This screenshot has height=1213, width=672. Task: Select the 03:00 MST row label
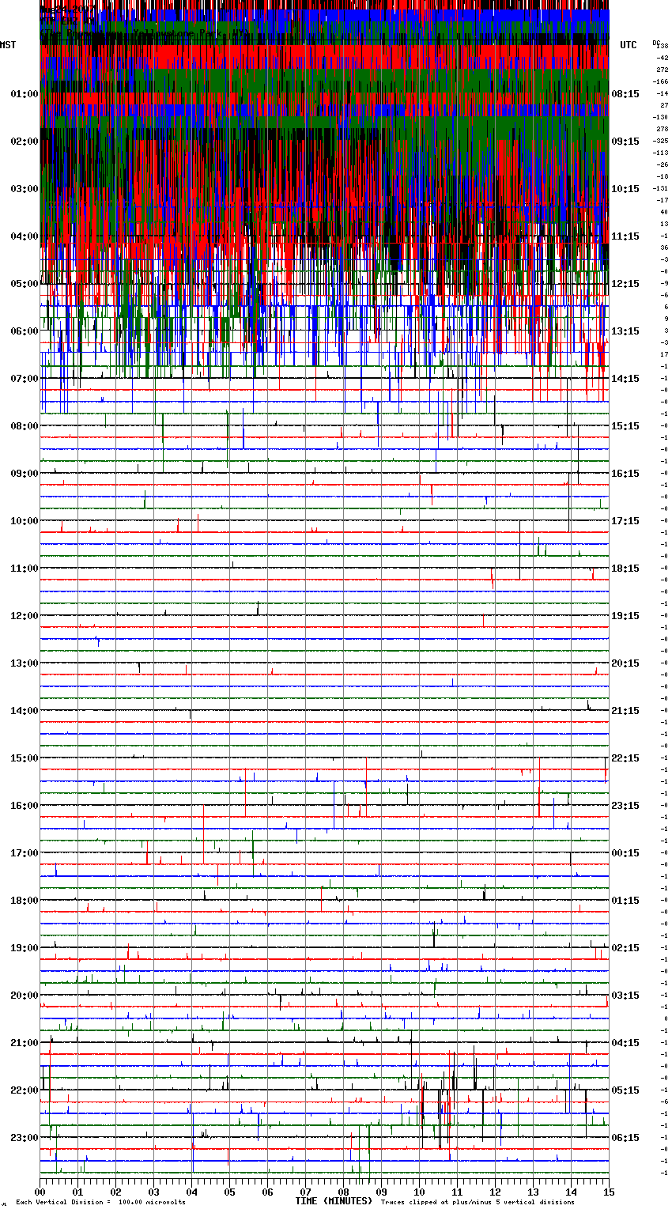(x=25, y=189)
